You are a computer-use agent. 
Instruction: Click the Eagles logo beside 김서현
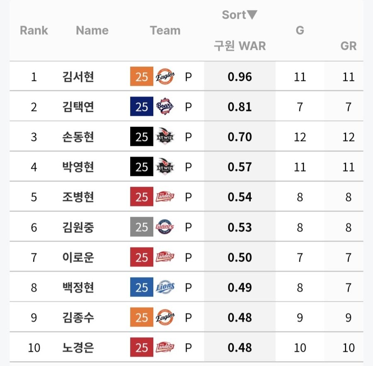pos(165,76)
